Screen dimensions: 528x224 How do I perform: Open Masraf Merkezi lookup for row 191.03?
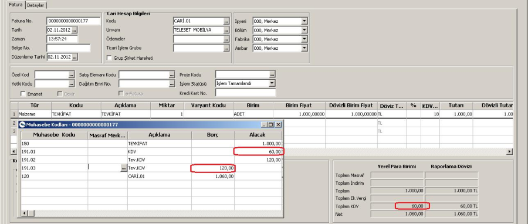pos(124,168)
